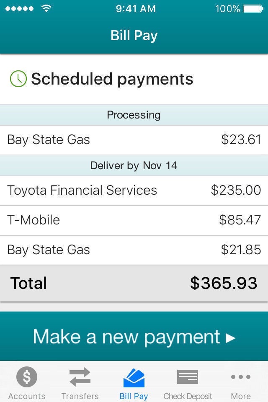Screen dimensions: 268x402
Task: Tap the Transfers arrows icon
Action: [80, 377]
